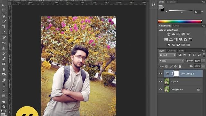Select the Zoom tool

pos(4,107)
